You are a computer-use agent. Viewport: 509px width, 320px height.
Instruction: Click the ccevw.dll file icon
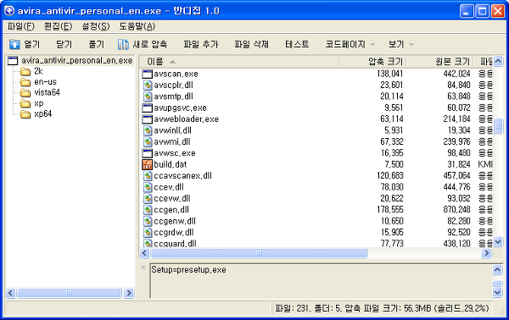(148, 199)
